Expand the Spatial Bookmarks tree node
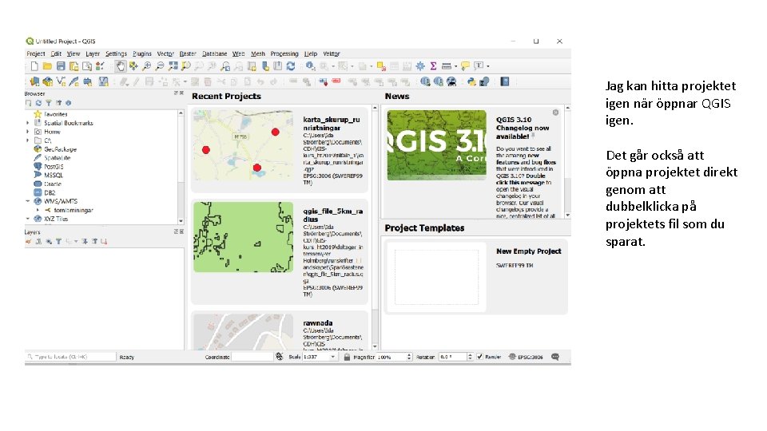This screenshot has width=767, height=431. pyautogui.click(x=28, y=123)
